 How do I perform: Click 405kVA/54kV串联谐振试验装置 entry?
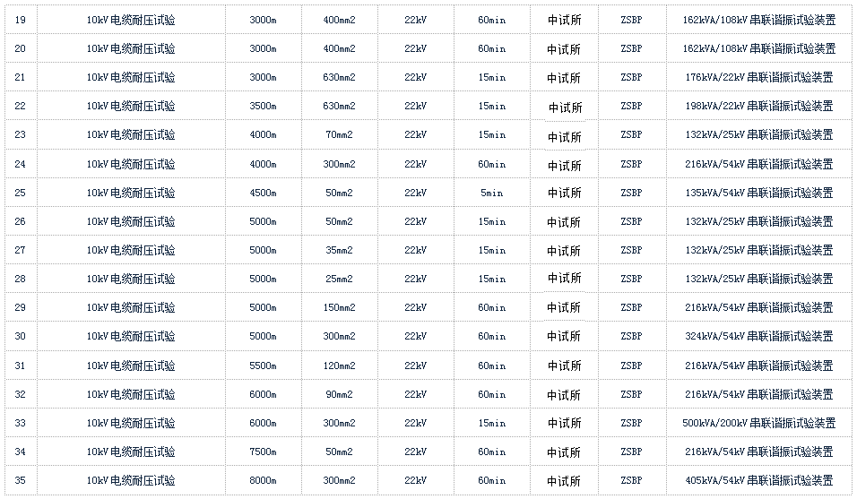coord(758,480)
